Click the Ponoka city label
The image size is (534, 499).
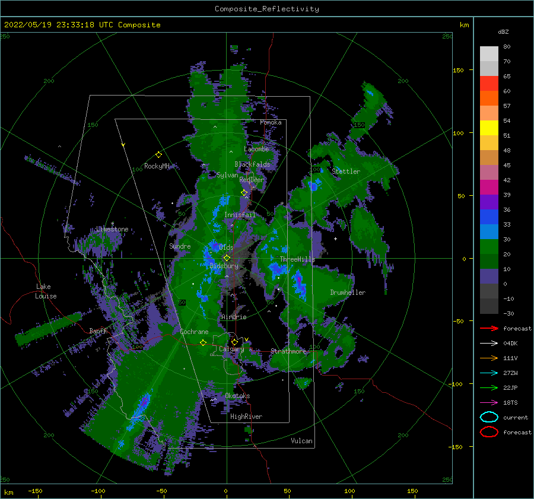pos(271,122)
